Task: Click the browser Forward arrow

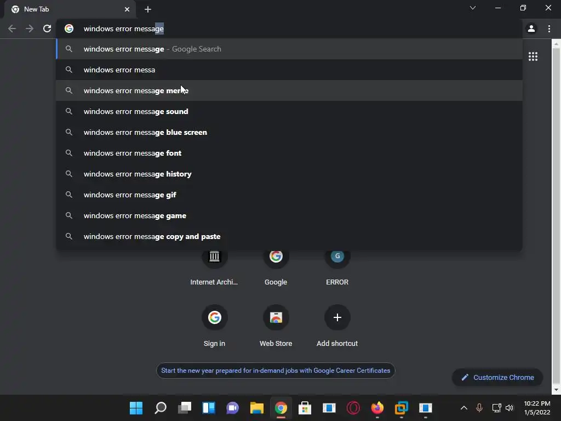Action: (30, 29)
